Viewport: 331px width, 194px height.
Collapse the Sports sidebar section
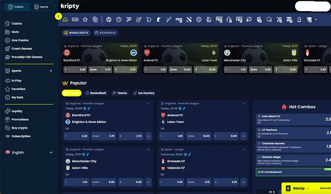pos(51,71)
